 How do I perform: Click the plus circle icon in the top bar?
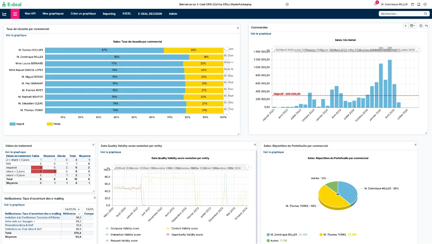[x=287, y=4]
